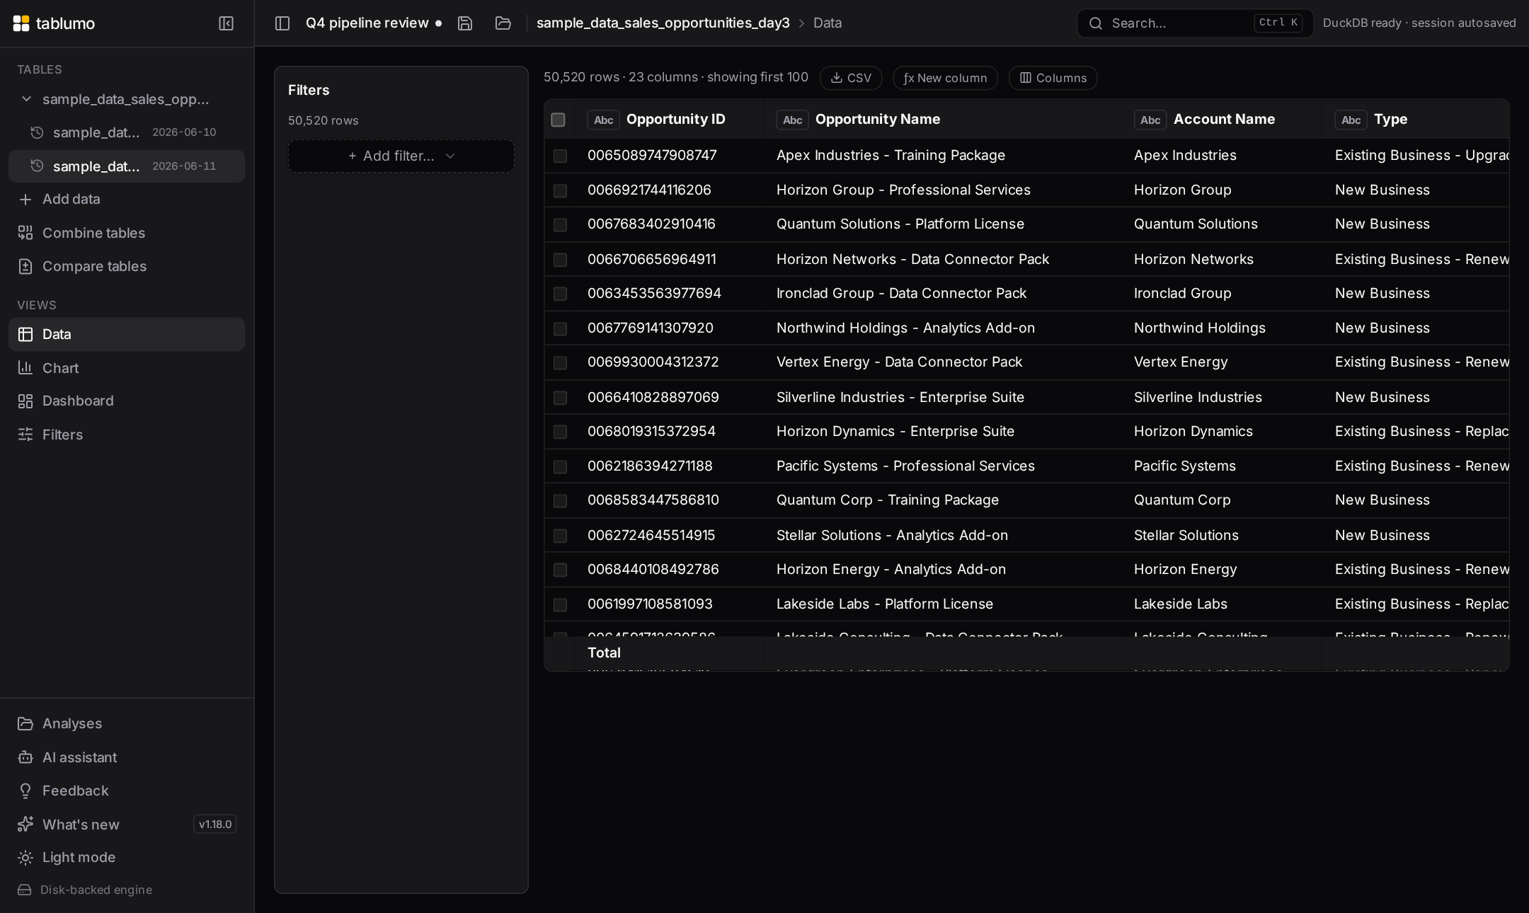The image size is (1529, 913).
Task: Check the Silverline Industries row checkbox
Action: [560, 398]
